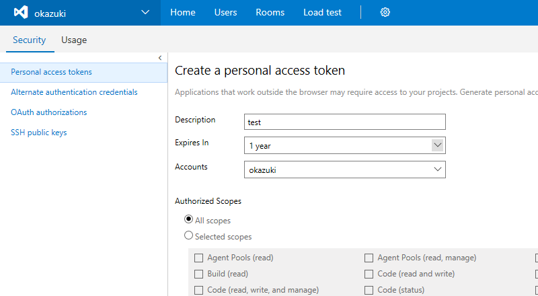The height and width of the screenshot is (296, 538).
Task: Collapse the left navigation pane arrow
Action: coord(160,58)
